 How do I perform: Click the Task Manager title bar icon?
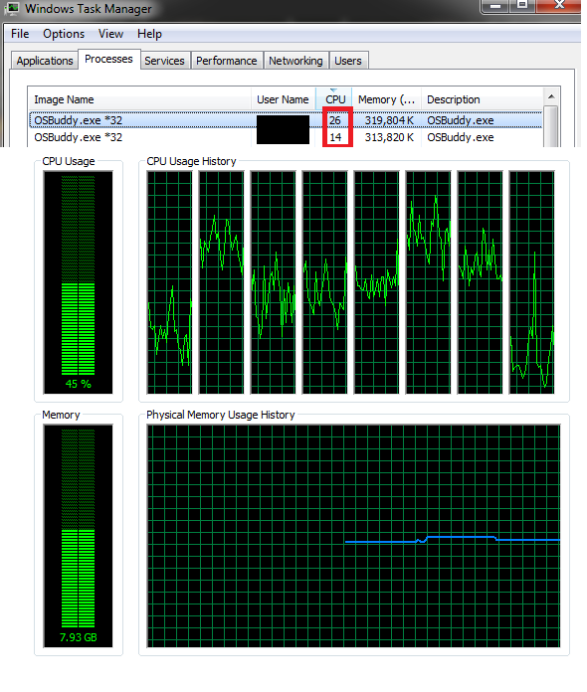pos(12,8)
